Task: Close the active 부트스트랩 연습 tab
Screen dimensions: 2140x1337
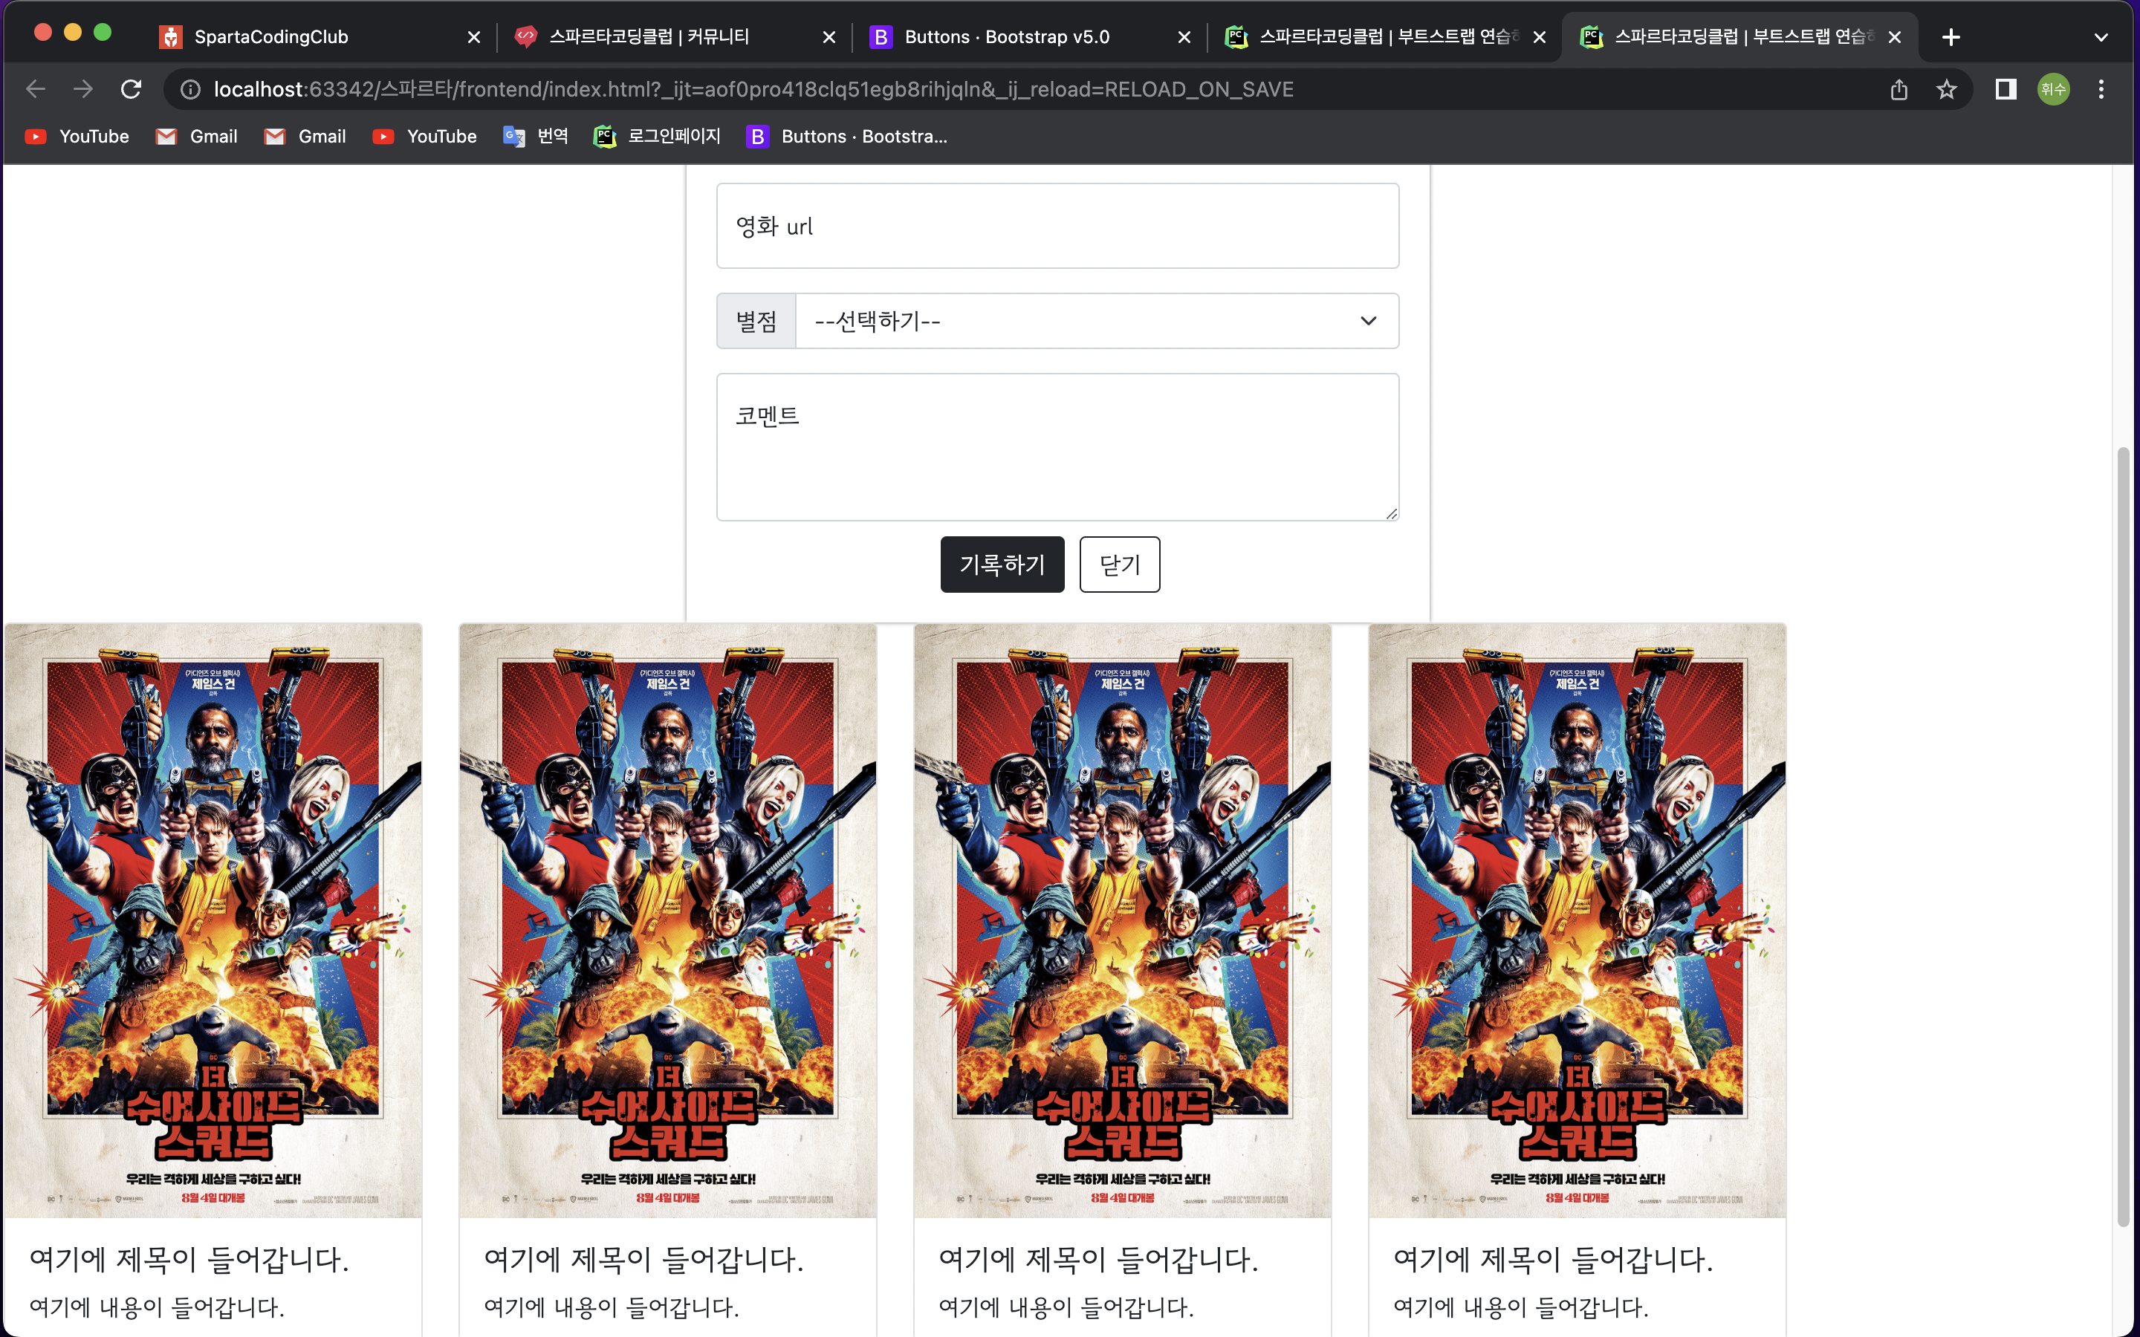Action: 1895,37
